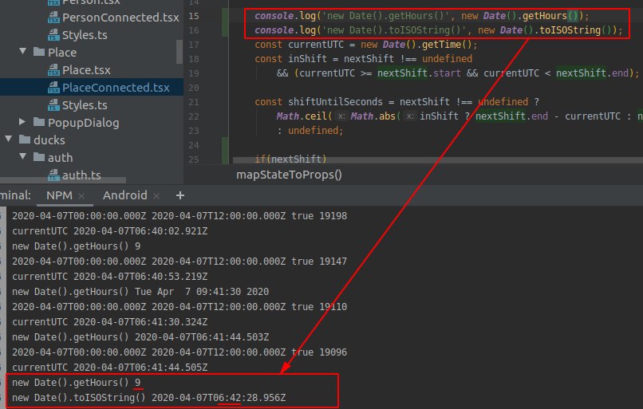Click 'if(nextShift)' on line 25
Screen dimensions: 643x409
click(290, 159)
